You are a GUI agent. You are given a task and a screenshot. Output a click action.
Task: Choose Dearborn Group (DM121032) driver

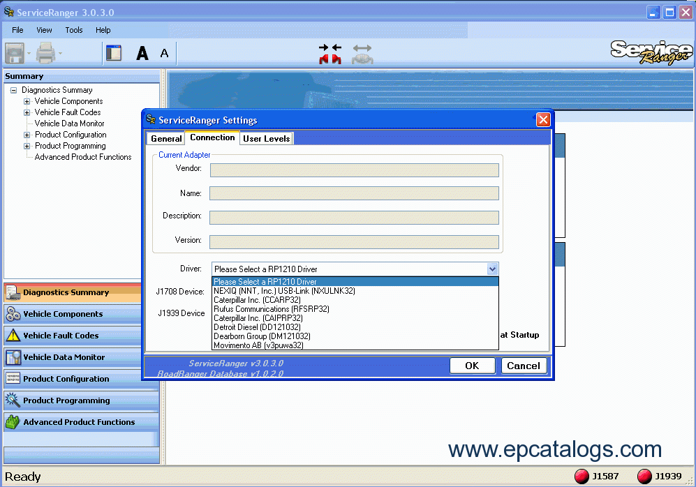(x=355, y=336)
